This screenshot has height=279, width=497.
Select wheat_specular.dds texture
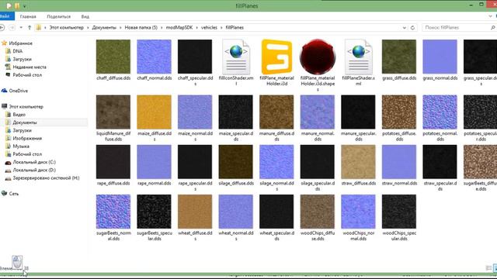click(x=276, y=212)
